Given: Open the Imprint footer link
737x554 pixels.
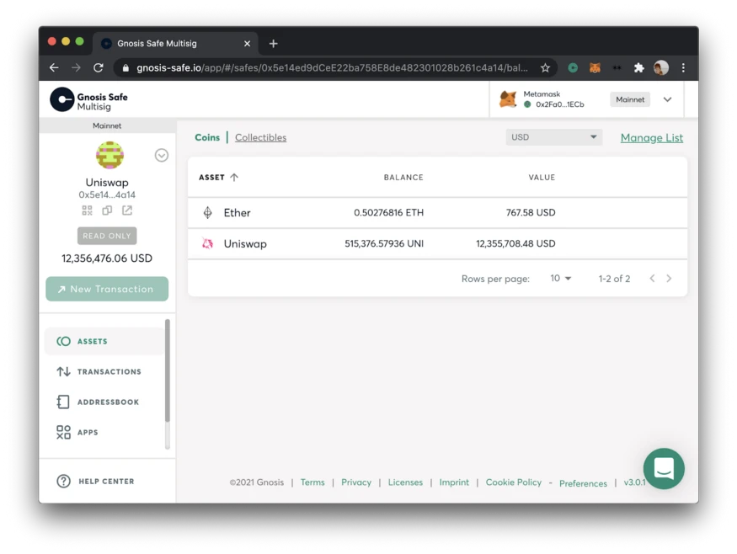Looking at the screenshot, I should (x=454, y=482).
